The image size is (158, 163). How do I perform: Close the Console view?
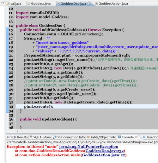pos(136,137)
